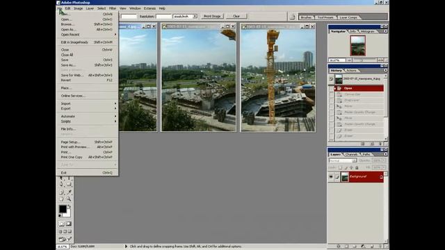Zoom out in the Navigator panel
445x250 pixels.
coord(349,60)
